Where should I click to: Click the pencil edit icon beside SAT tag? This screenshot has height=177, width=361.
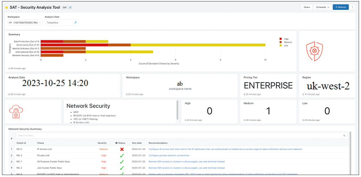[70, 7]
